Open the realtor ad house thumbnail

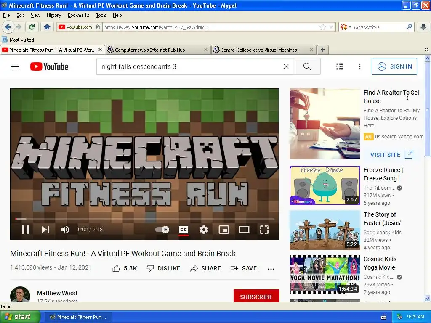point(325,124)
